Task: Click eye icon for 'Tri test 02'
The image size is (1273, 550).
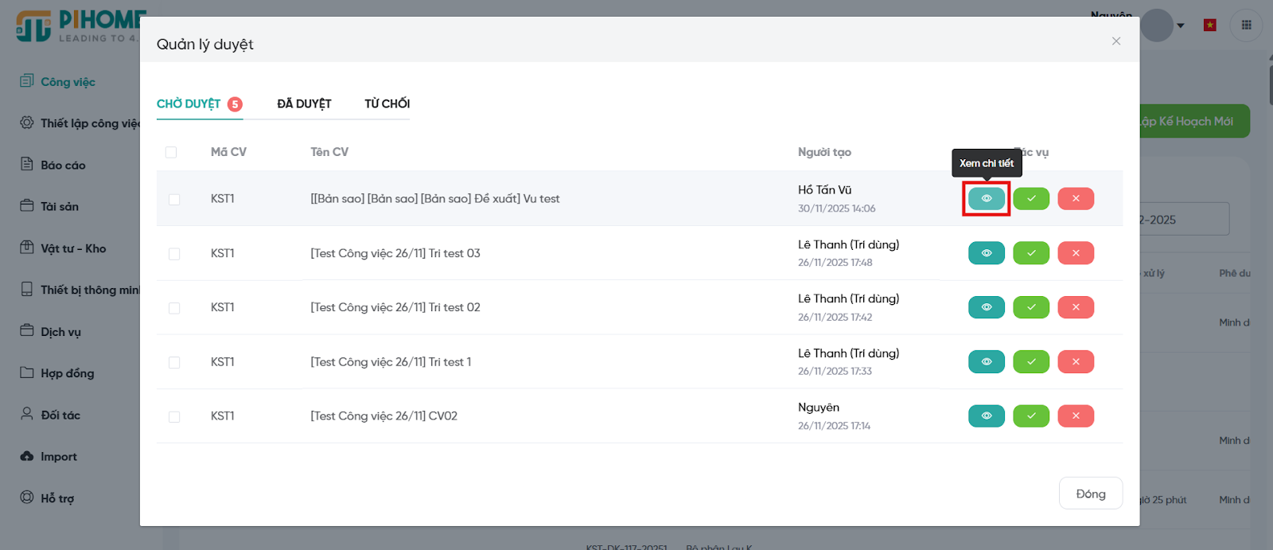Action: (x=986, y=307)
